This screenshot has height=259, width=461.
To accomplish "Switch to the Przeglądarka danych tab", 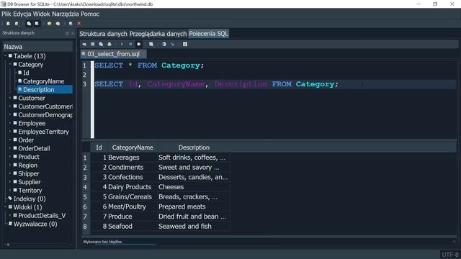I will pyautogui.click(x=158, y=34).
